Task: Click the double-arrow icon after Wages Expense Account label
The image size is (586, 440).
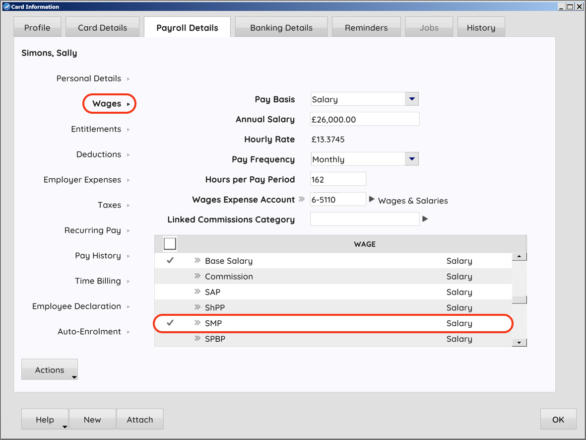Action: [x=302, y=200]
